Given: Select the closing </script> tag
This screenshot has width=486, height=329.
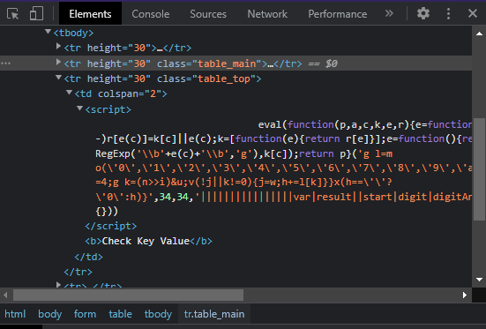Looking at the screenshot, I should click(x=110, y=226).
